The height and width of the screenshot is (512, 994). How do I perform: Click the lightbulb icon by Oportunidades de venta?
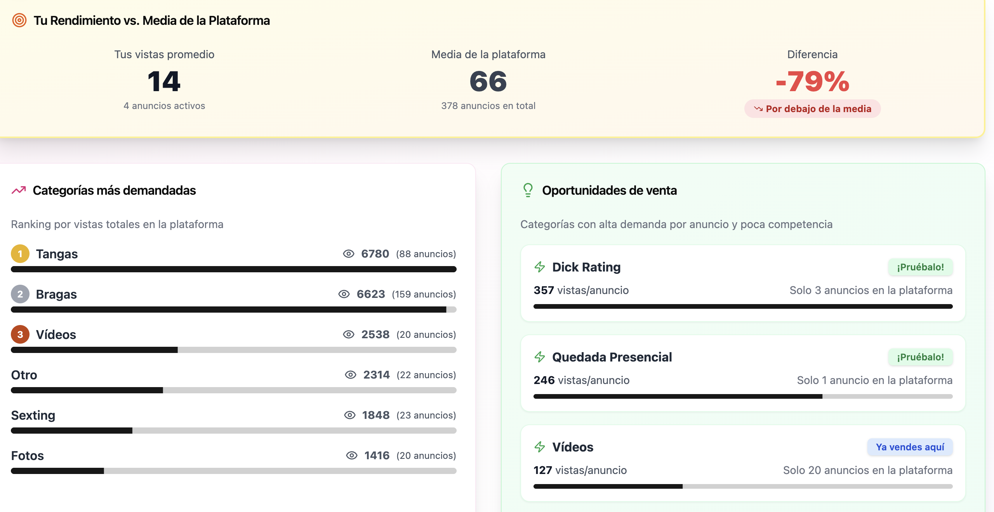[x=528, y=190]
